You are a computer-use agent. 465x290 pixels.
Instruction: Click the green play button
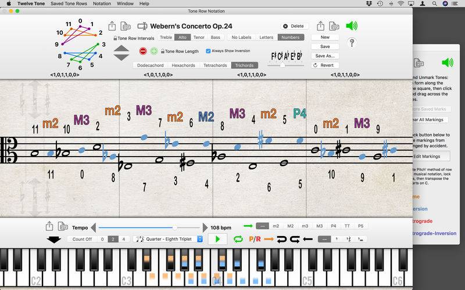coord(217,239)
